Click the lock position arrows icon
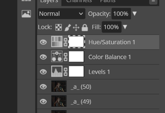This screenshot has width=165, height=113. tap(76, 28)
